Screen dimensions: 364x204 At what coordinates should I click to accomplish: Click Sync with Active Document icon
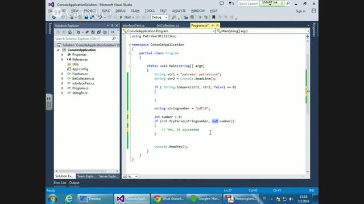87,32
